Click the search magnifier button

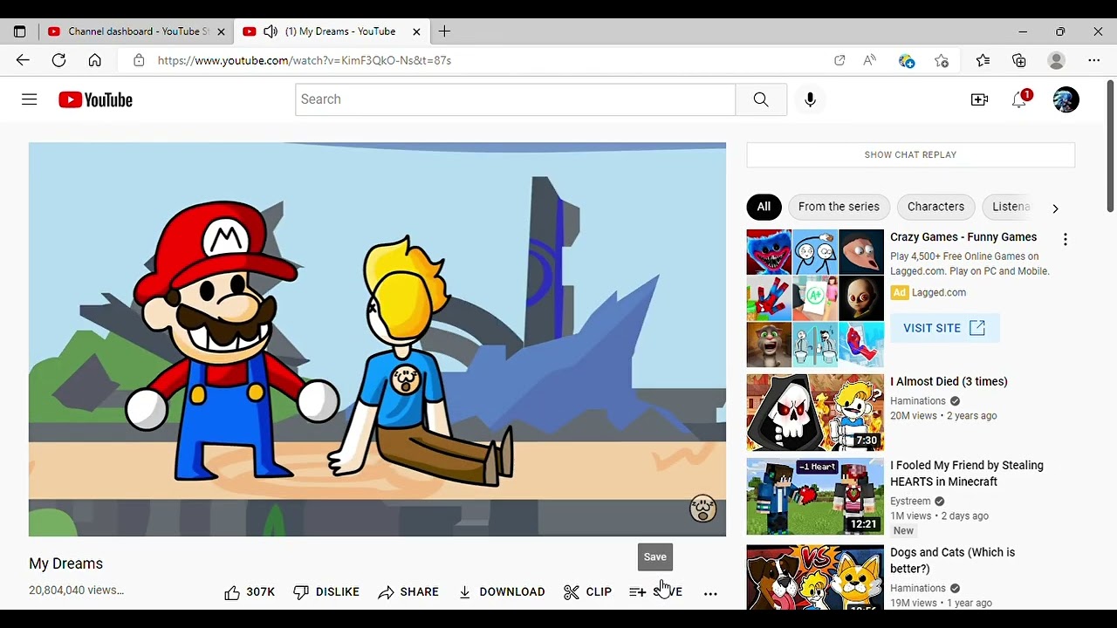(761, 99)
